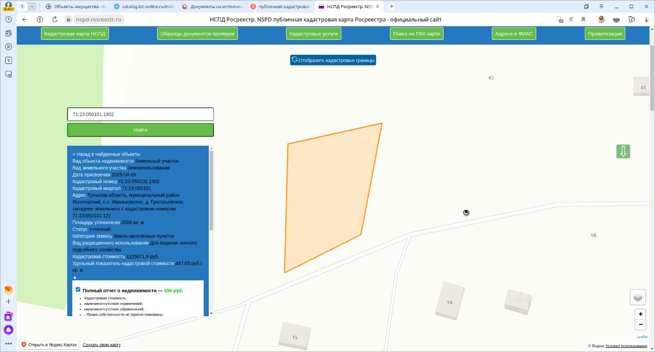This screenshot has height=352, width=655.
Task: Click the Дата присвоения 2025-04-09 text
Action: (104, 174)
